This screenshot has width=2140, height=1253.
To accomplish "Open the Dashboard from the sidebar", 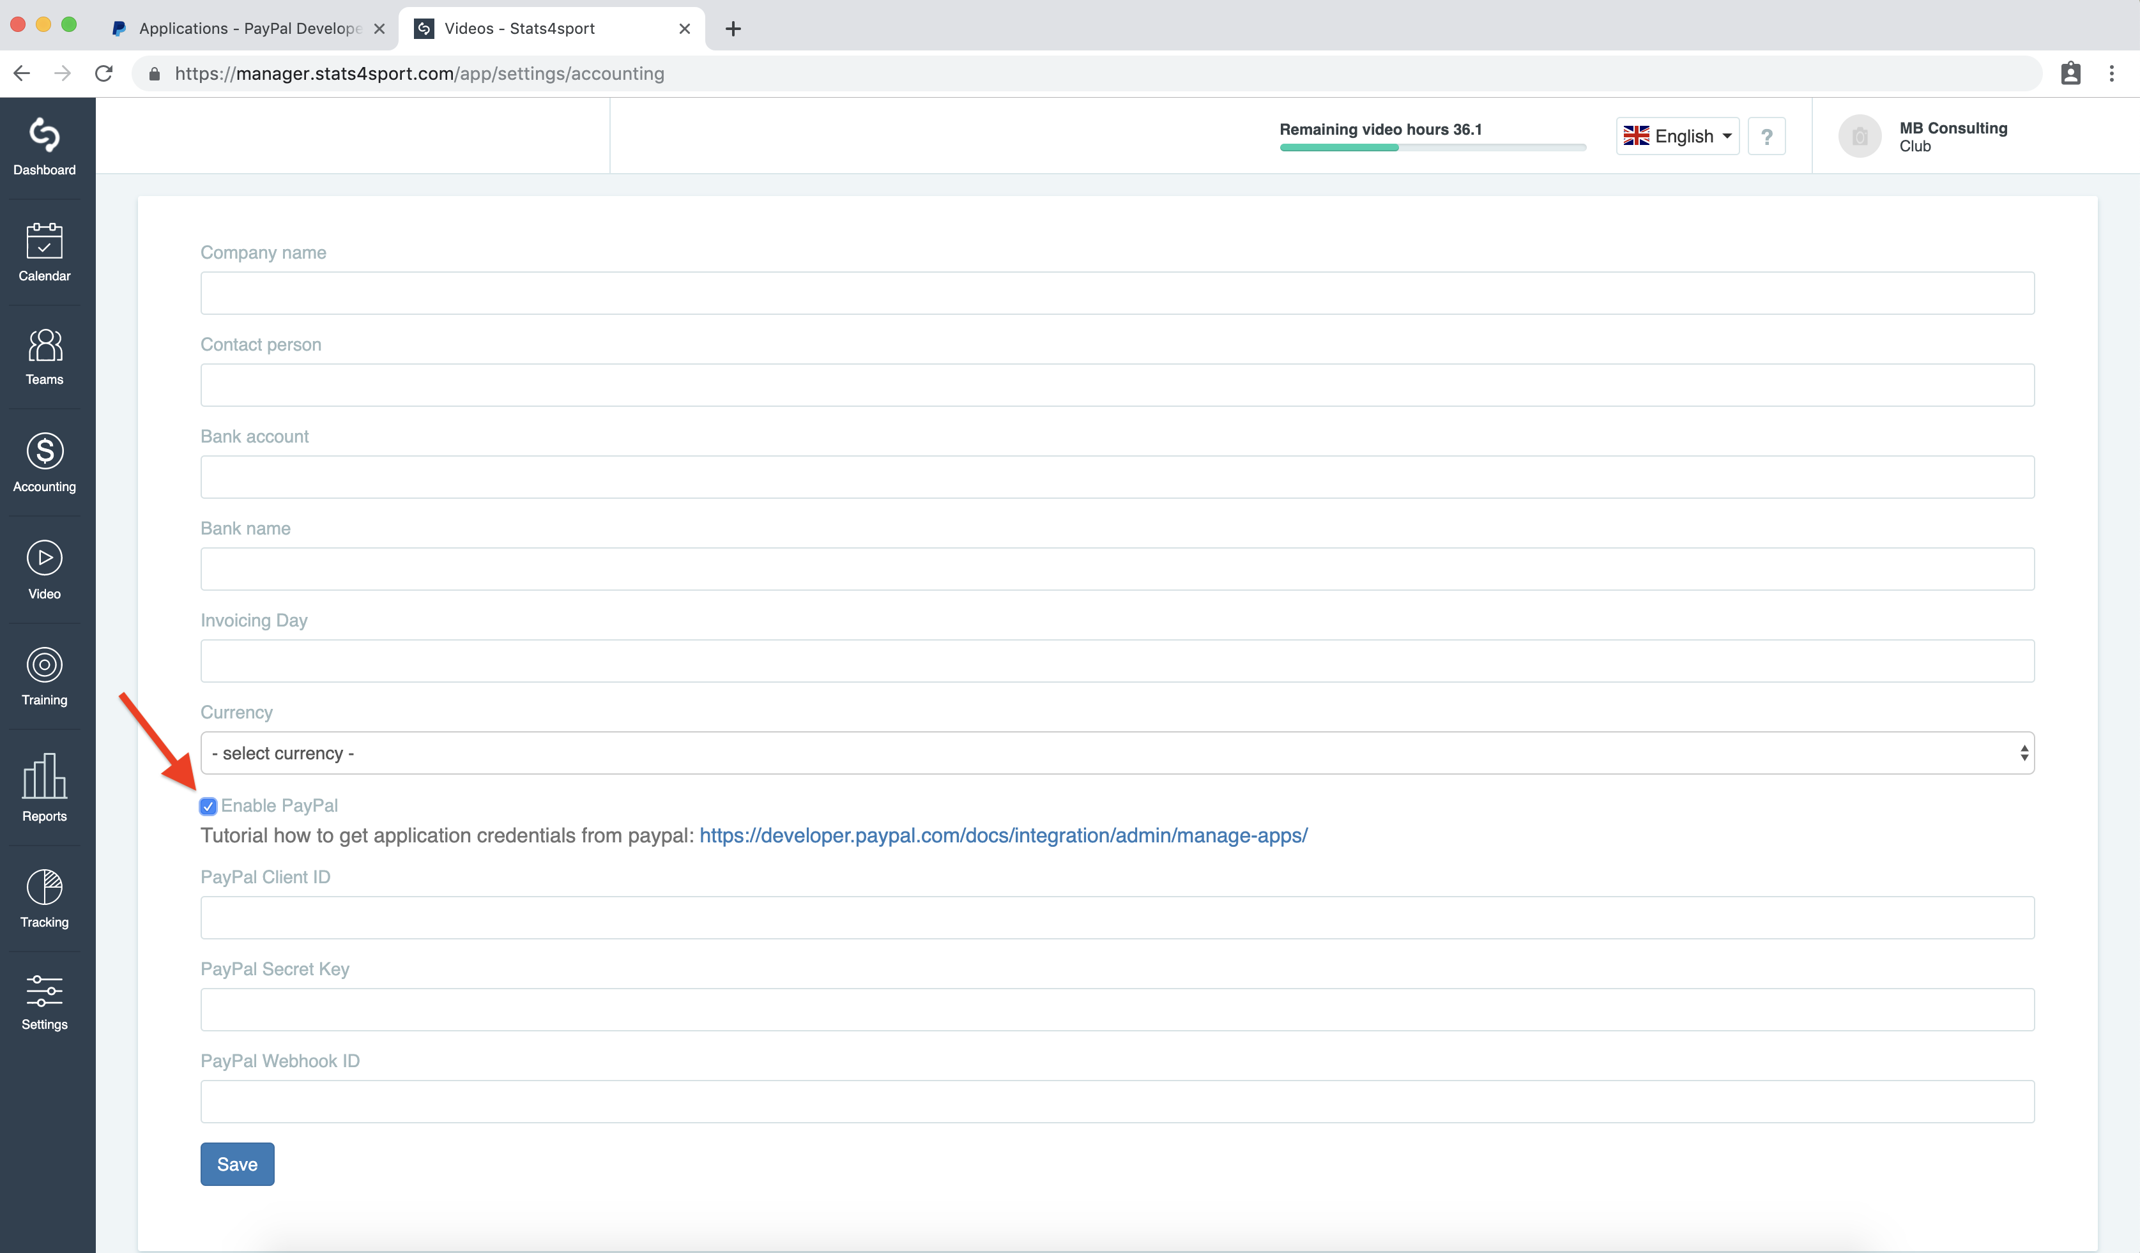I will tap(44, 148).
